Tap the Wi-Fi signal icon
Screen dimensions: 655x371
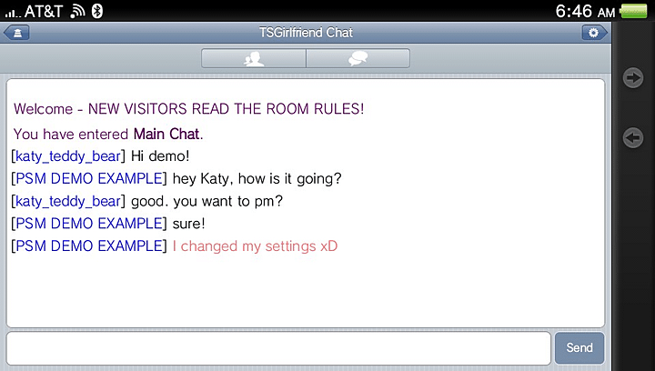[77, 12]
